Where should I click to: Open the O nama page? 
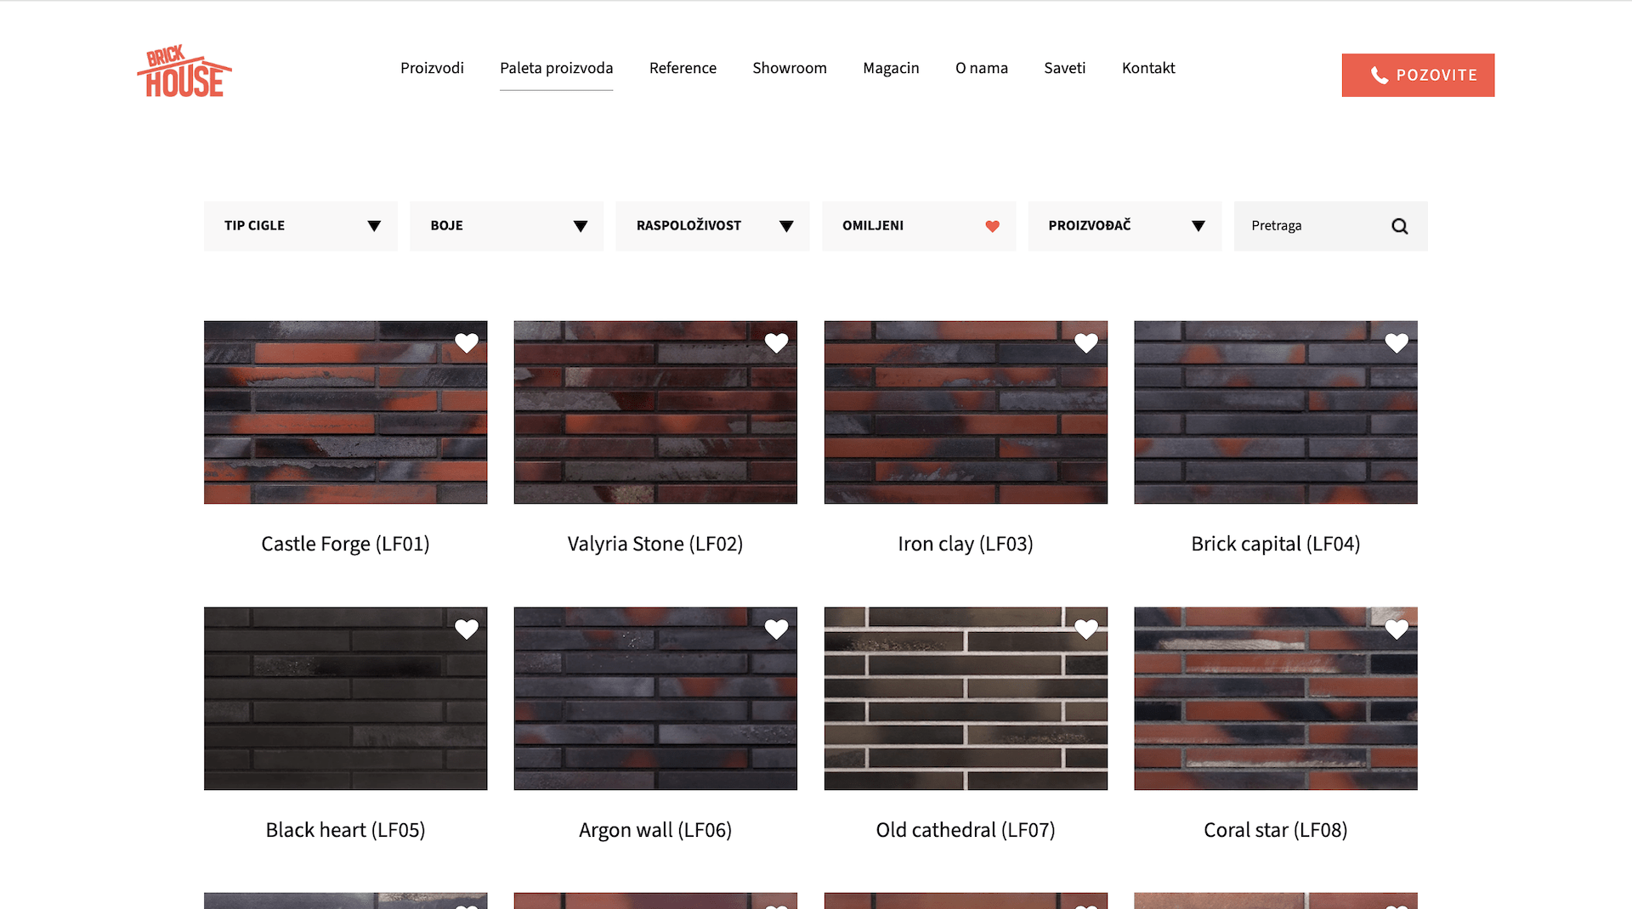click(981, 68)
